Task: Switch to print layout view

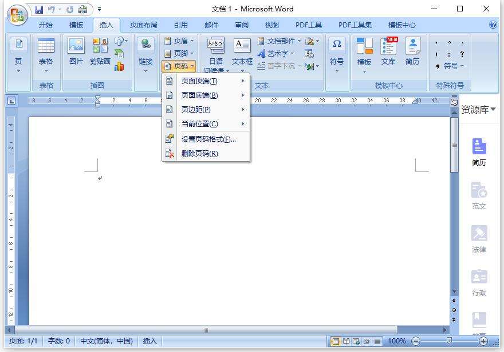Action: pyautogui.click(x=336, y=341)
